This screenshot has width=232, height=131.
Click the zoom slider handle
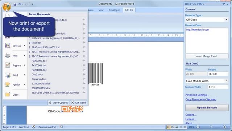click(x=211, y=127)
